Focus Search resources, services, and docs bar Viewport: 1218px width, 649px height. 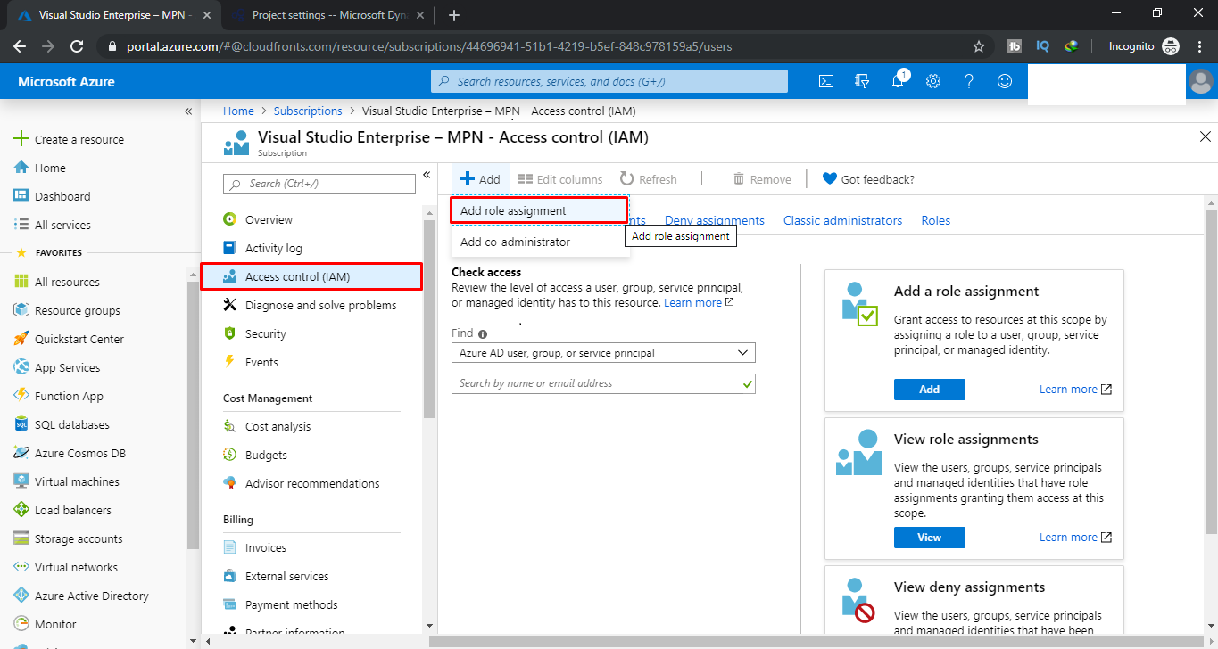click(x=609, y=81)
